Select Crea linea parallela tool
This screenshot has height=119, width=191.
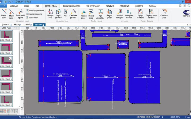73,13
